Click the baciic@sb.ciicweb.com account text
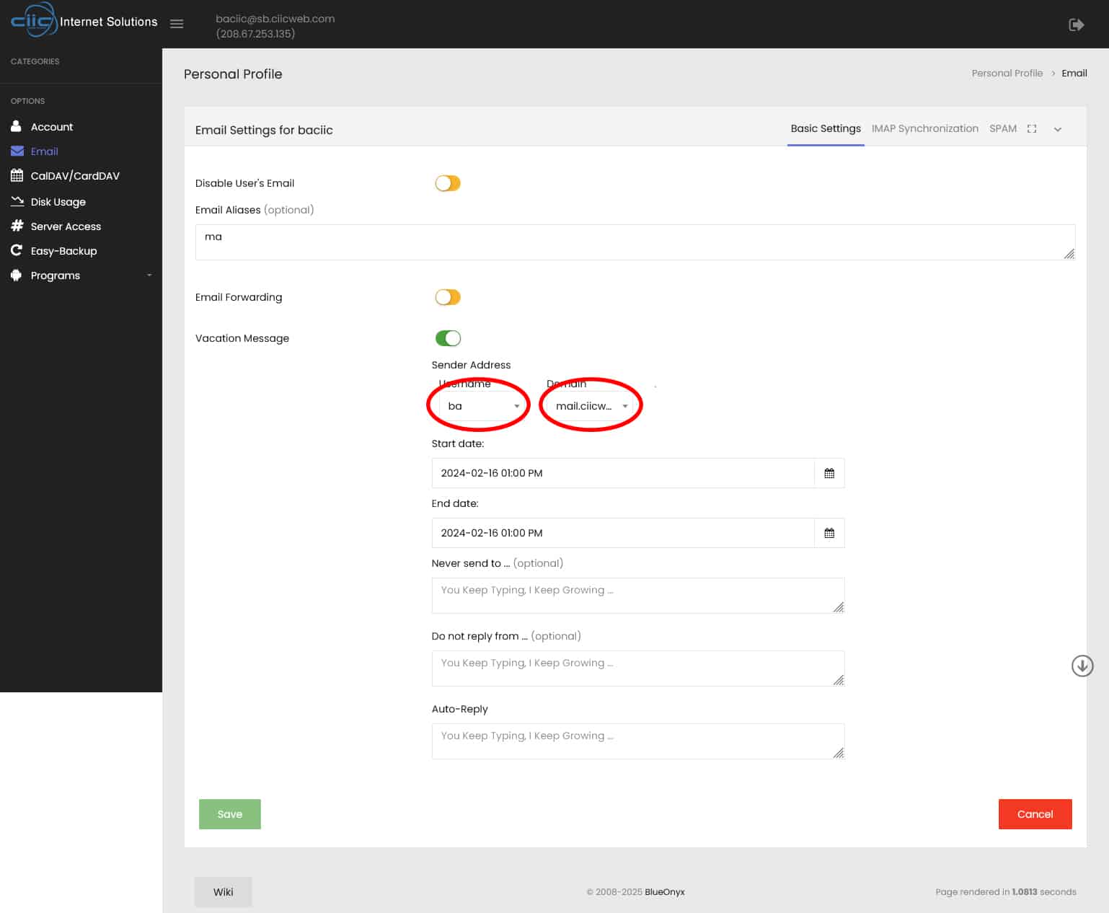Viewport: 1109px width, 913px height. [275, 19]
